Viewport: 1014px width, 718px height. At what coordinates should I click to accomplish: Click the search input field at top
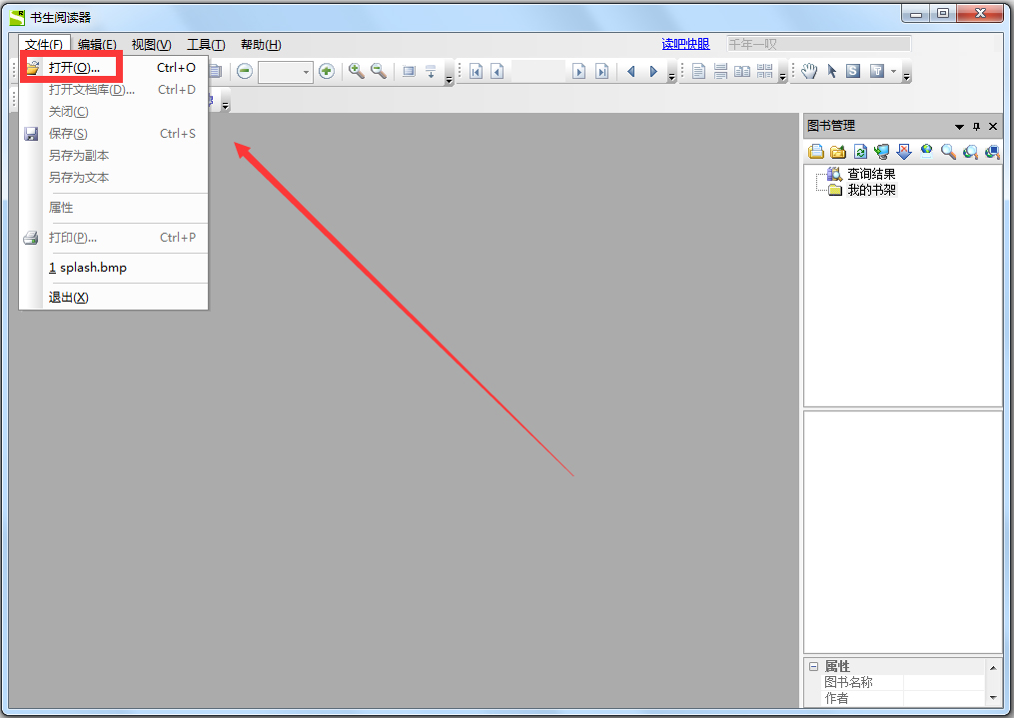(817, 44)
